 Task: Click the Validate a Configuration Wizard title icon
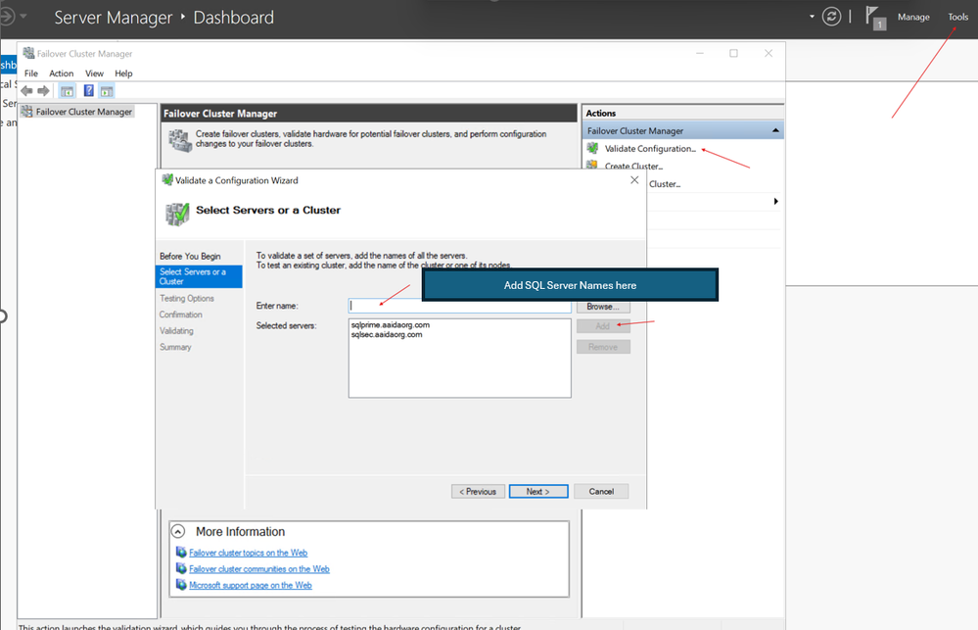point(167,180)
